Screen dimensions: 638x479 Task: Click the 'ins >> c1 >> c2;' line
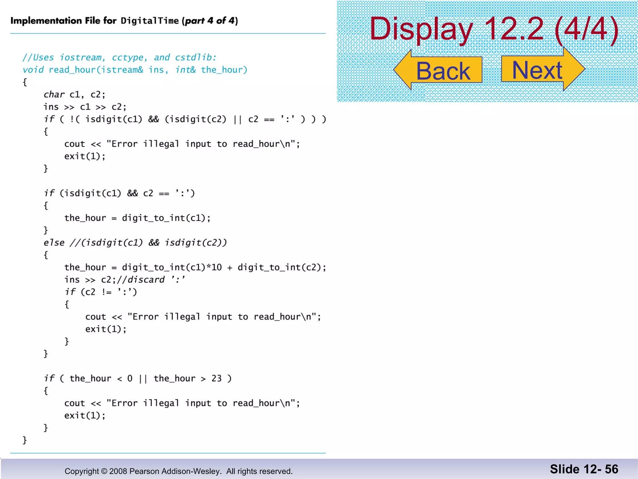[x=85, y=107]
